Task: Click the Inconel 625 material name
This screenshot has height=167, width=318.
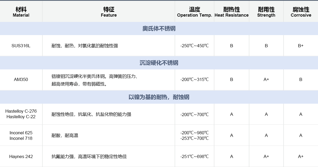Action: (21, 133)
